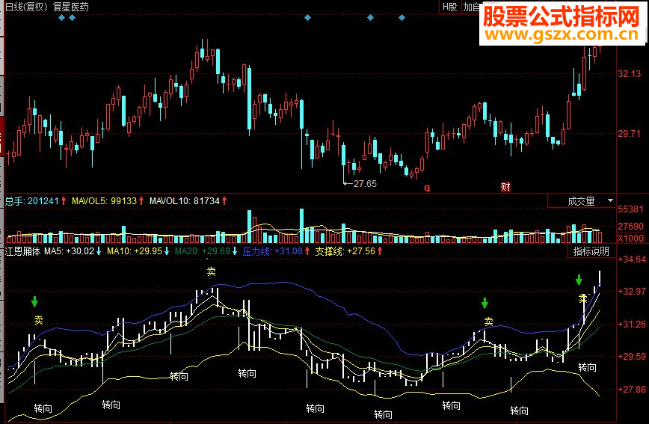Click the +29.59 indicator axis label
The image size is (649, 424).
coord(632,357)
